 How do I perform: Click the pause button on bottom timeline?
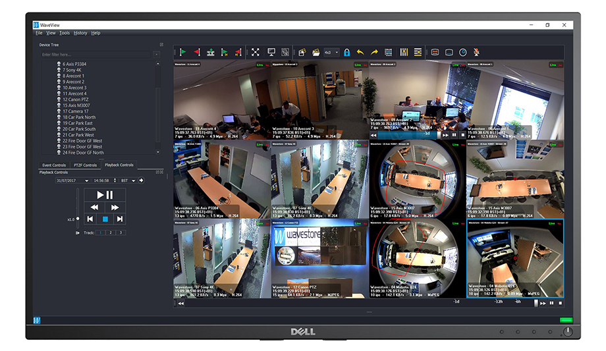pyautogui.click(x=551, y=304)
